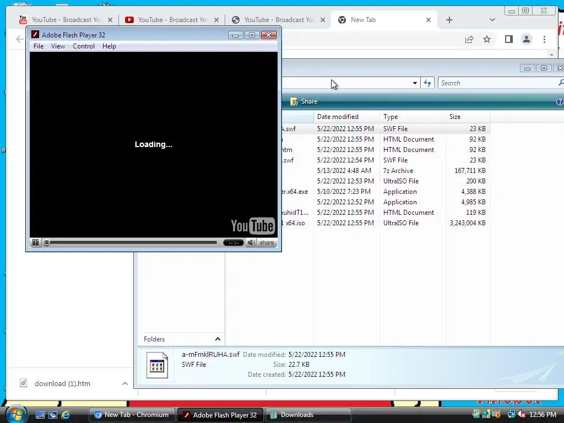Screen dimensions: 564x423
Task: Switch to the first YouTube tab in Chromium
Action: (x=66, y=20)
